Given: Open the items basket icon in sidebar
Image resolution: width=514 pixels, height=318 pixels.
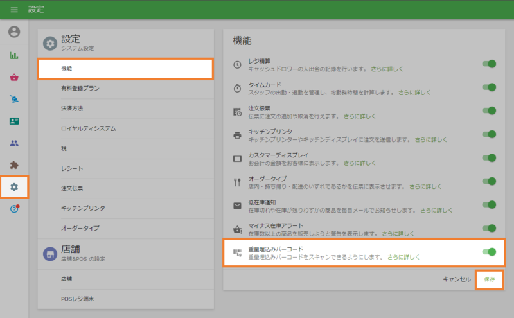Looking at the screenshot, I should coord(14,77).
